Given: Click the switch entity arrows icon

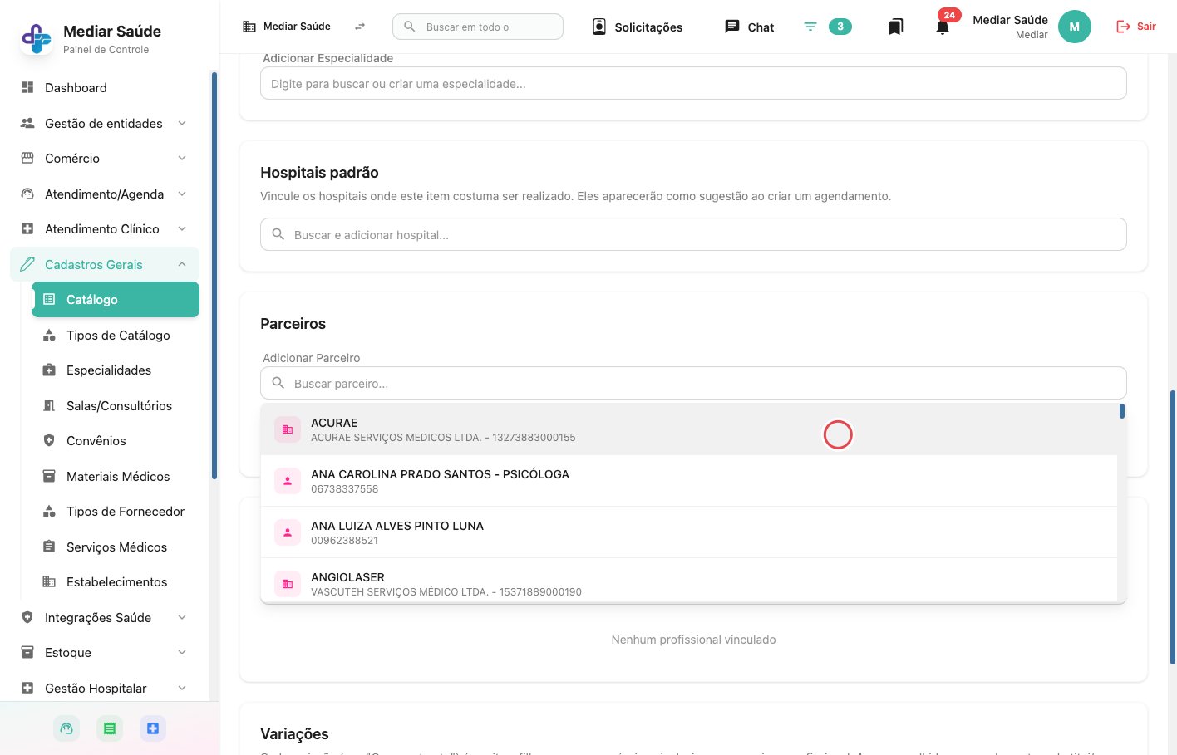Looking at the screenshot, I should pyautogui.click(x=360, y=27).
